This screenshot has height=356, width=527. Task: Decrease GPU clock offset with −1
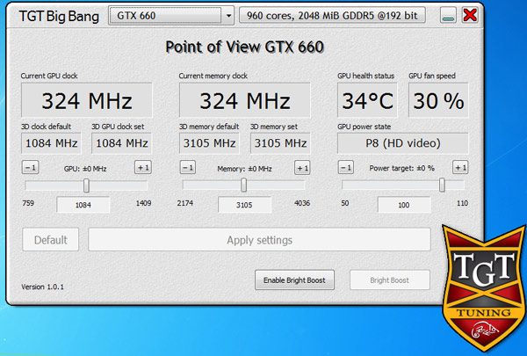tap(30, 168)
